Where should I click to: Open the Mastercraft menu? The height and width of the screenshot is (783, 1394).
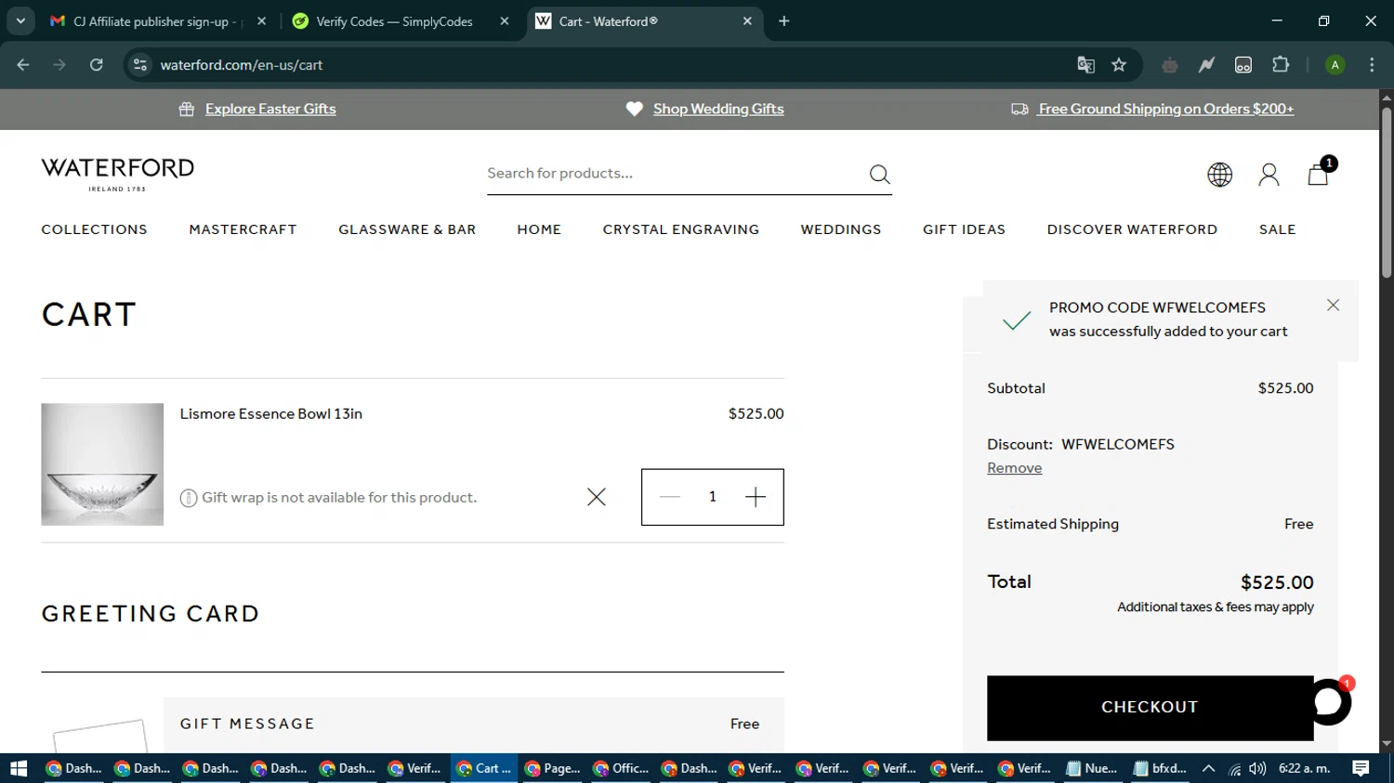[x=243, y=229]
